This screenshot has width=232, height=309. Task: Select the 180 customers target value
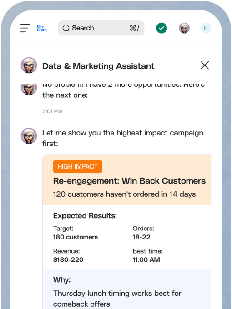point(76,237)
